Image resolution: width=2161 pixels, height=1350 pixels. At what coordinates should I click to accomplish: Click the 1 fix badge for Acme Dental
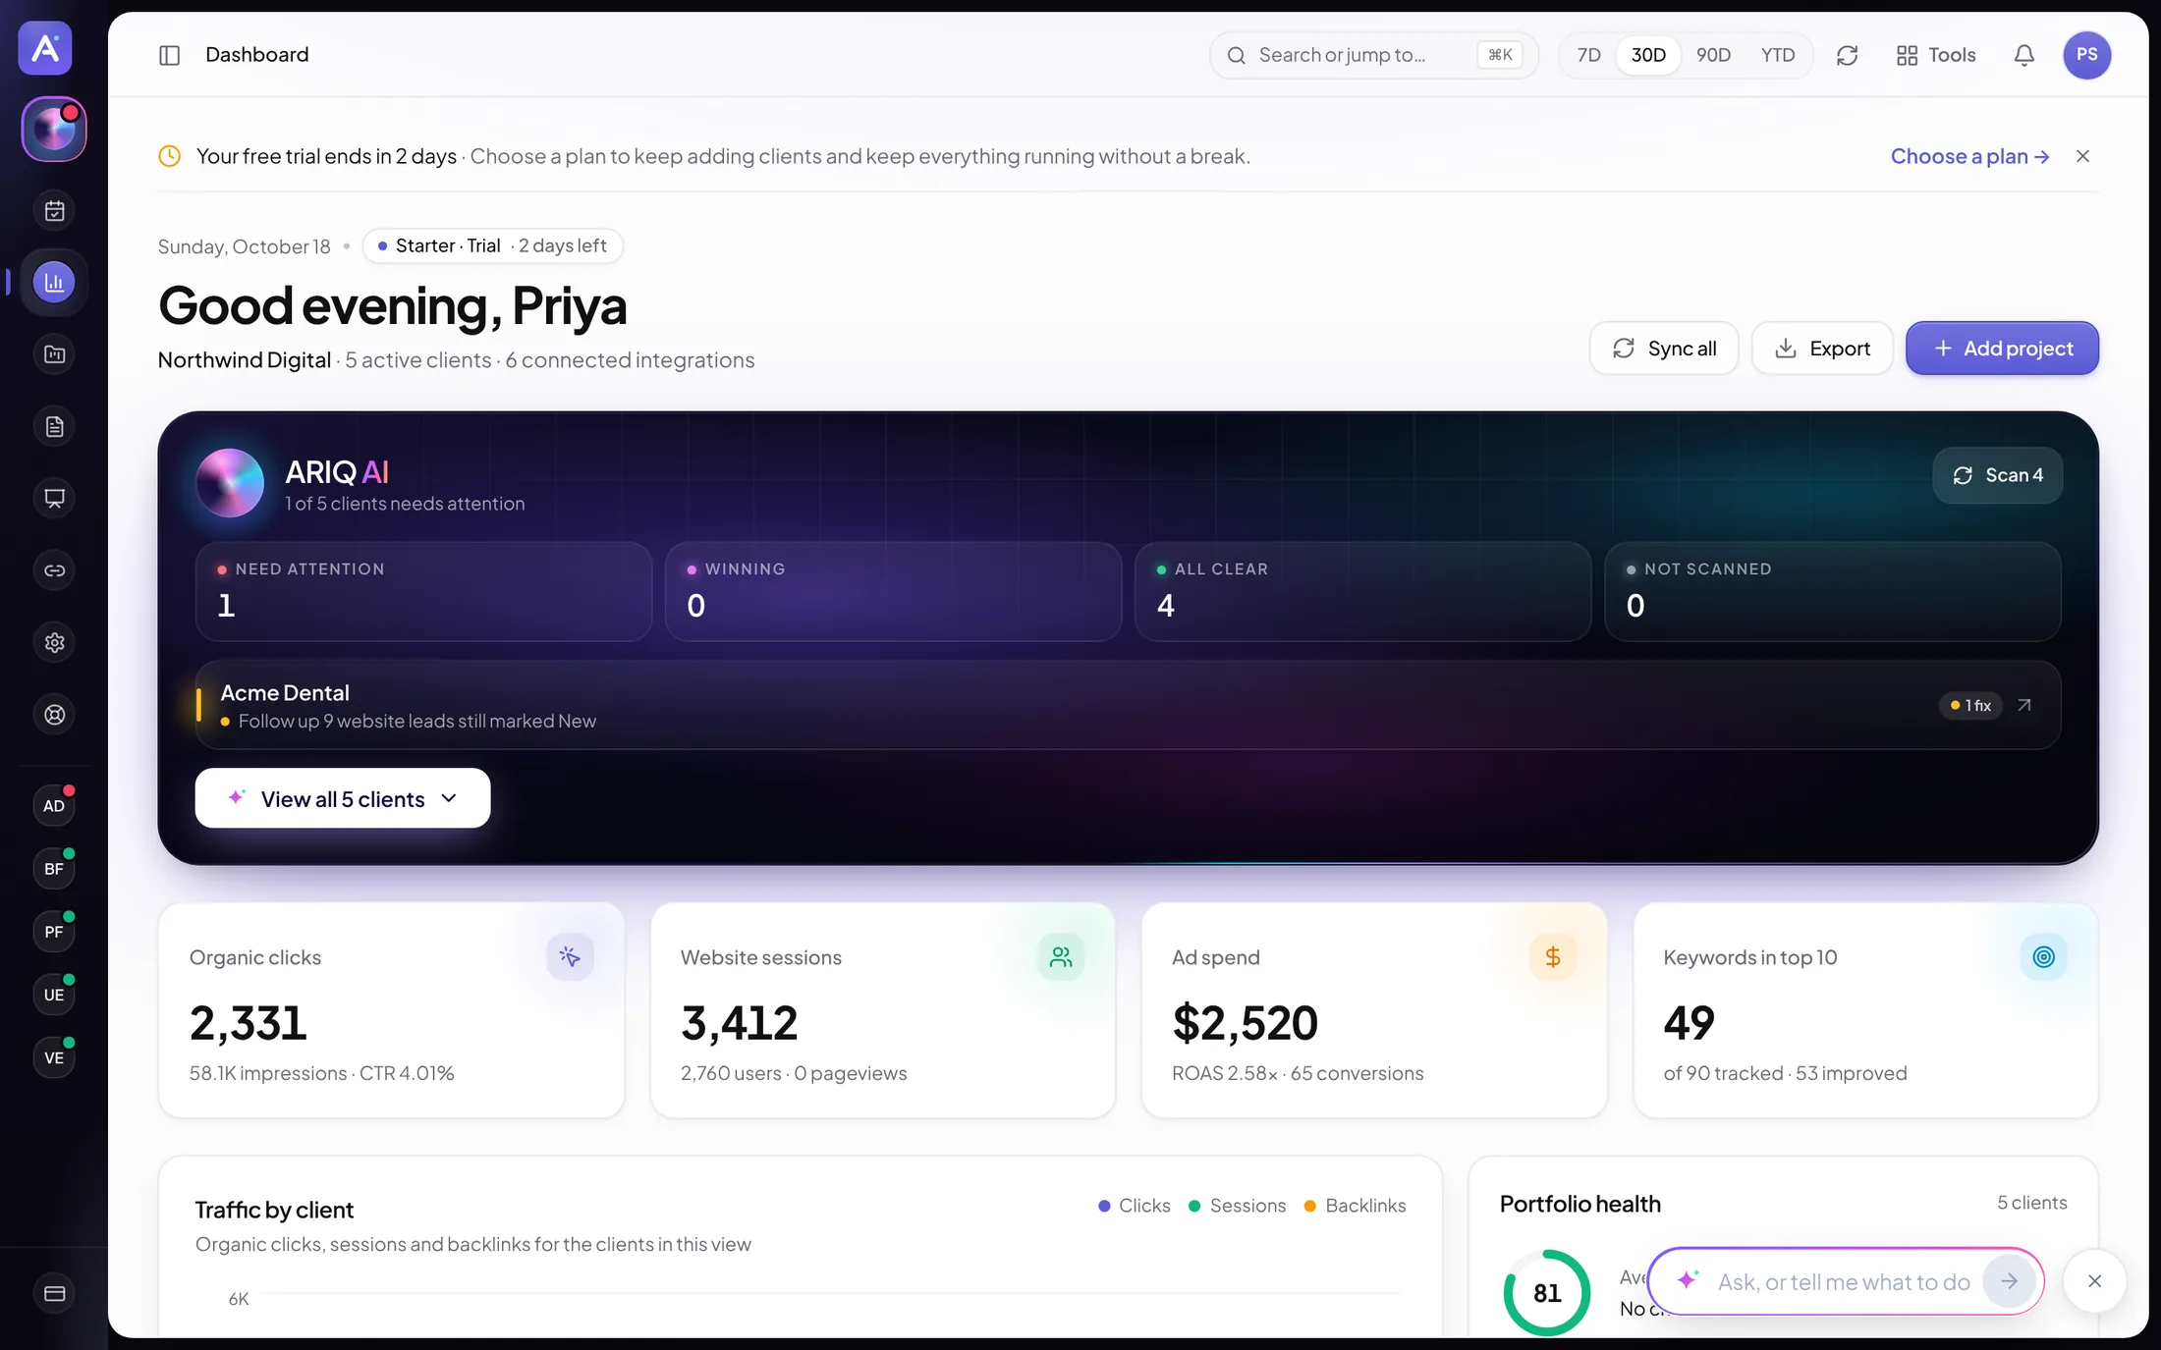[1970, 705]
